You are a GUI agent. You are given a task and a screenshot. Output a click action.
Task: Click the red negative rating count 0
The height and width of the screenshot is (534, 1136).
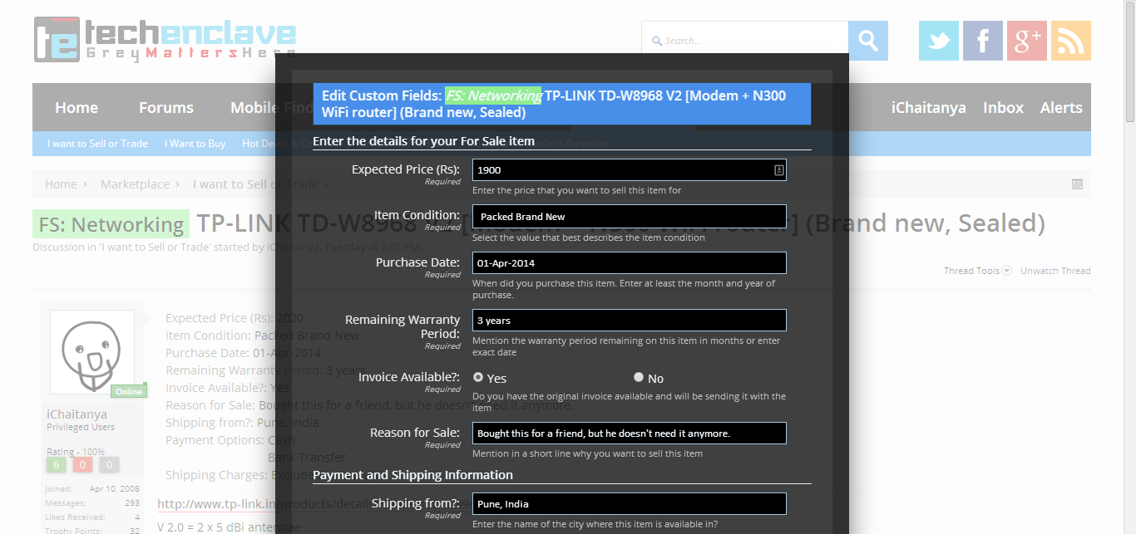point(83,464)
